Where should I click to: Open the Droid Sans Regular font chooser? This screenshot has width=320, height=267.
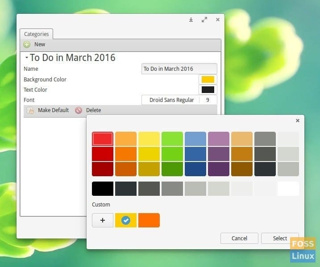tap(179, 100)
